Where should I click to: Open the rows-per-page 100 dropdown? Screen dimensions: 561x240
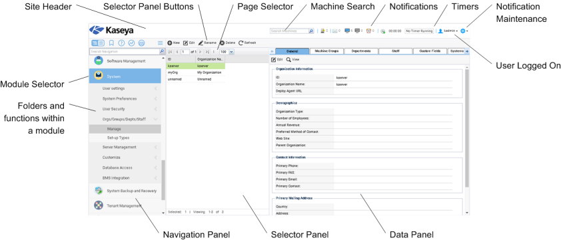coord(227,52)
